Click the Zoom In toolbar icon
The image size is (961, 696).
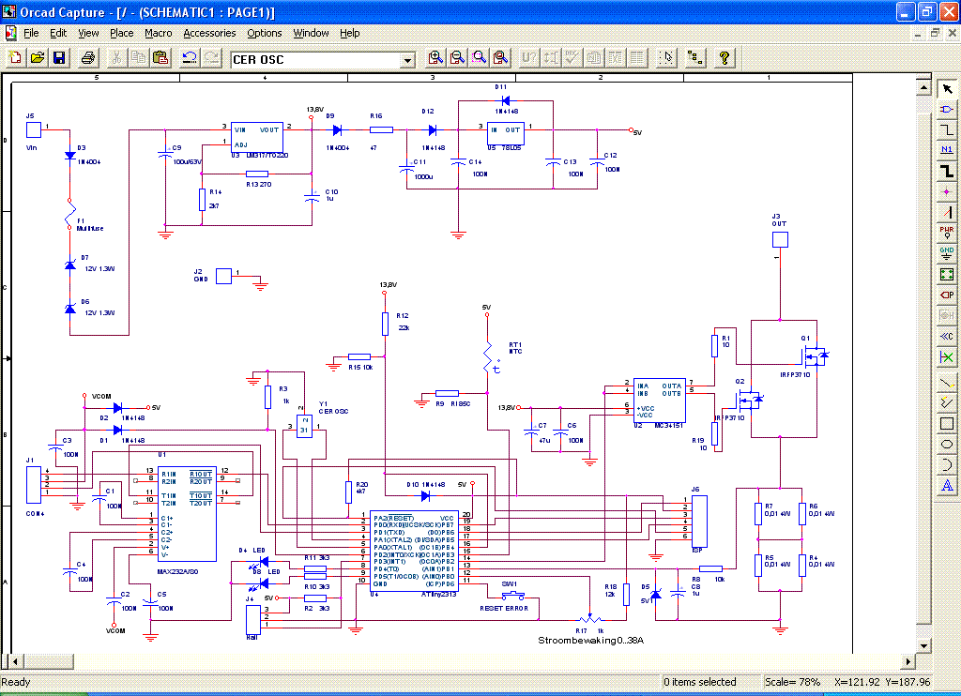[435, 58]
